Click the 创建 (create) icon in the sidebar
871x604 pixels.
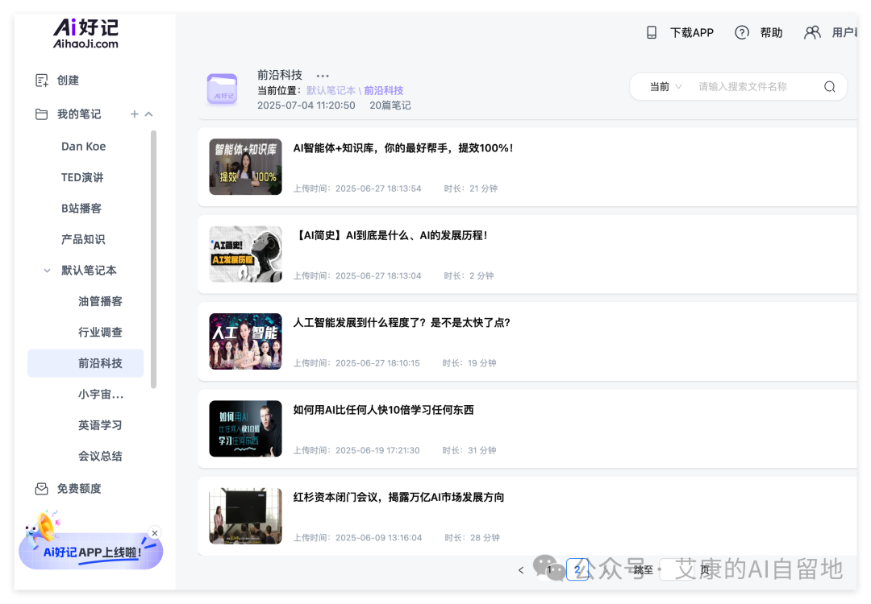41,80
